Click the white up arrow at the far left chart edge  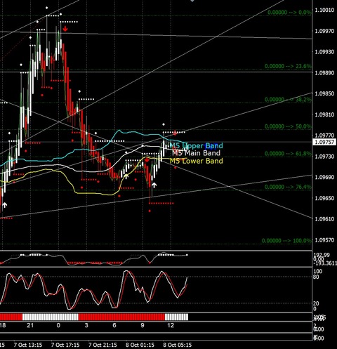pyautogui.click(x=4, y=205)
